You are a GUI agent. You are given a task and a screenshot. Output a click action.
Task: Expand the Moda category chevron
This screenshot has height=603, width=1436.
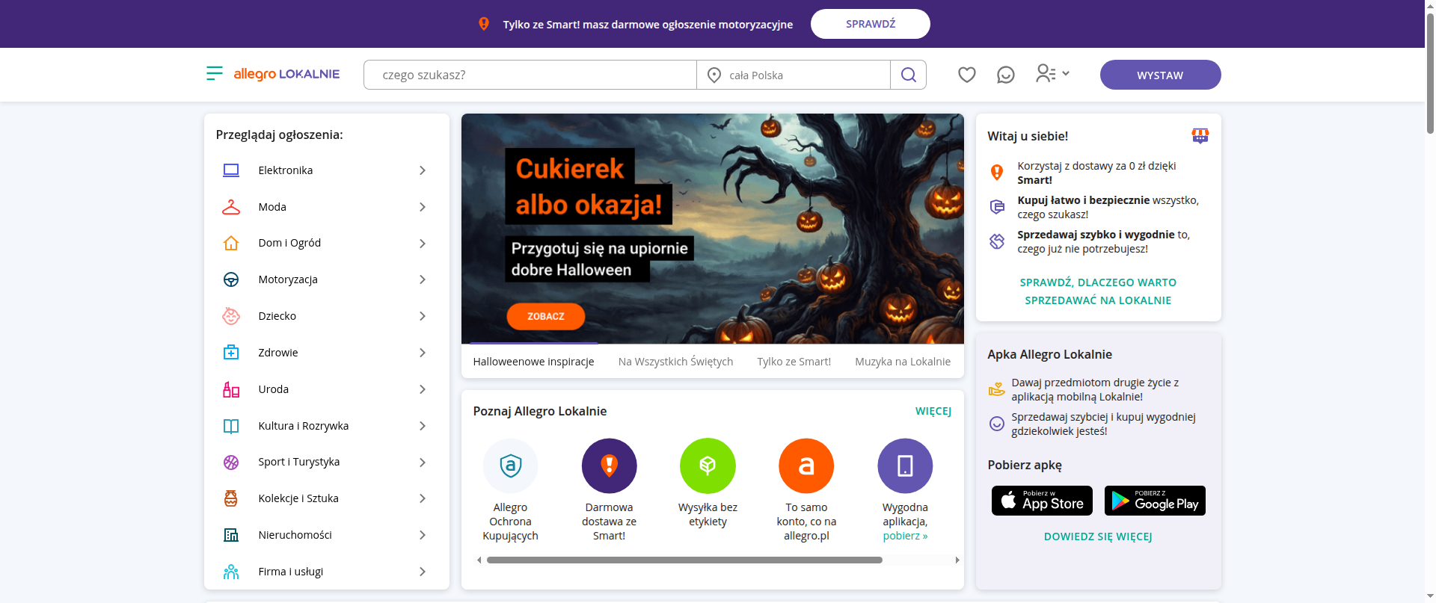tap(423, 207)
